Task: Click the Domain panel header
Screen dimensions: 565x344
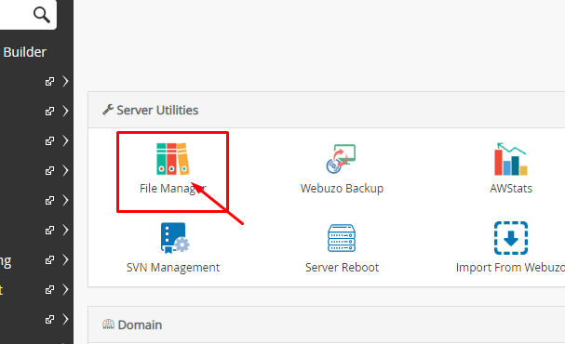Action: 327,324
